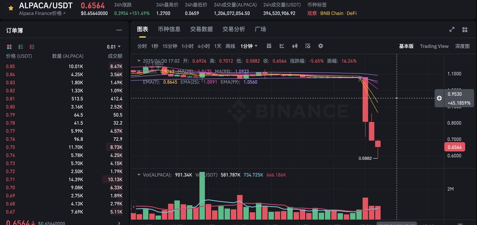This screenshot has width=477, height=225.
Task: Click the tallest green volume bar
Action: pyautogui.click(x=202, y=196)
